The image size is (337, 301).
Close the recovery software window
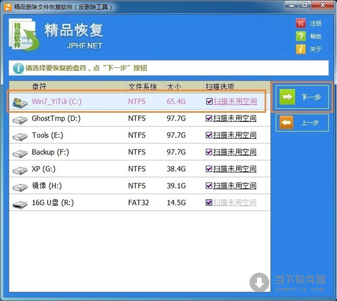[322, 5]
